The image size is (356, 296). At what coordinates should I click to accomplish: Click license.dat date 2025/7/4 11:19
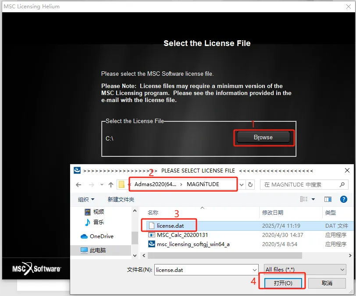coord(281,226)
